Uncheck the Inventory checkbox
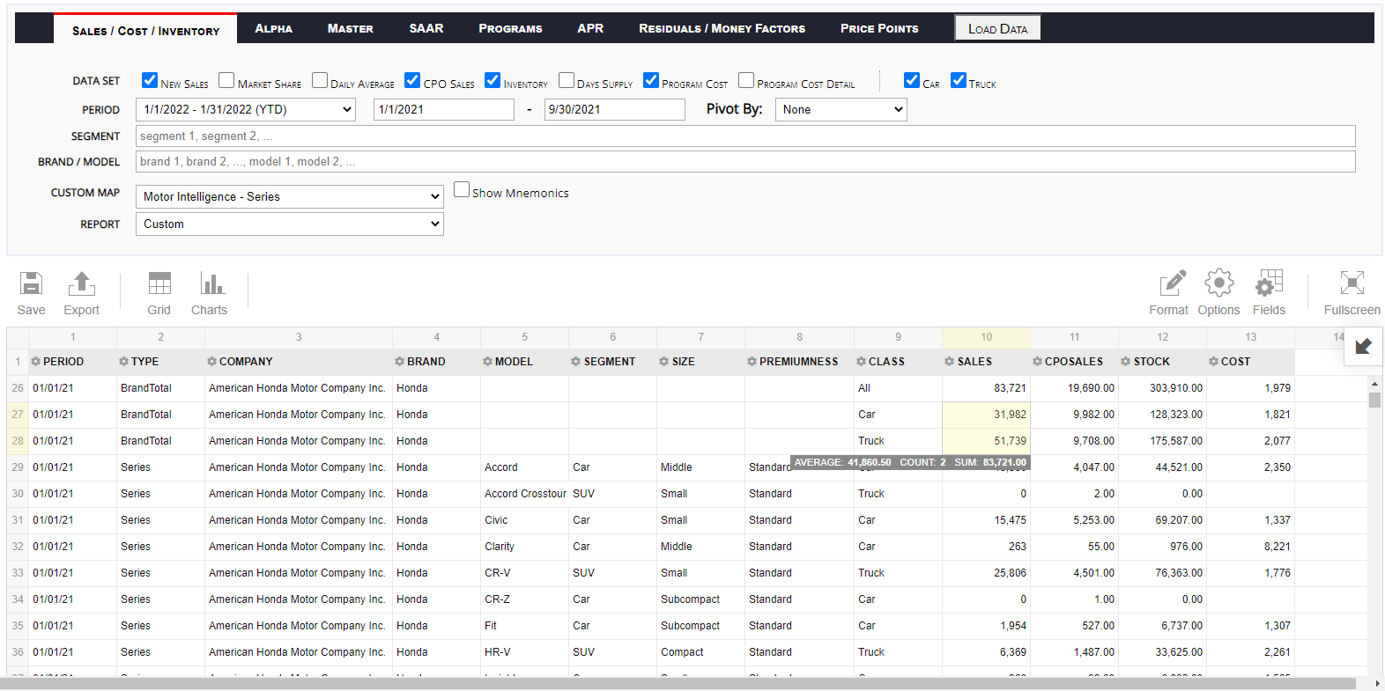The width and height of the screenshot is (1385, 691). 493,80
